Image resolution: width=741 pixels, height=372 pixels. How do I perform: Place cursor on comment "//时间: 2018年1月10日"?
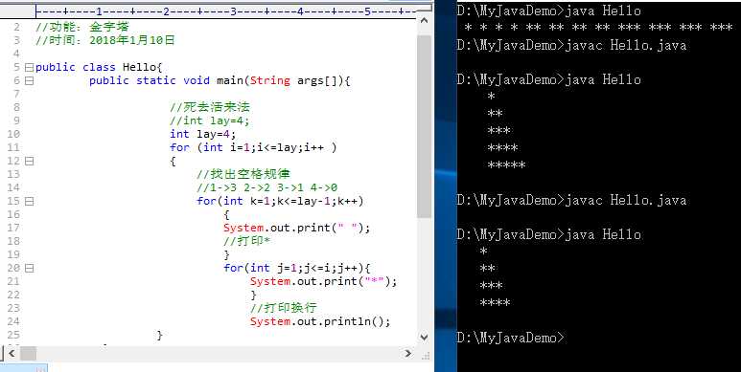pyautogui.click(x=105, y=40)
